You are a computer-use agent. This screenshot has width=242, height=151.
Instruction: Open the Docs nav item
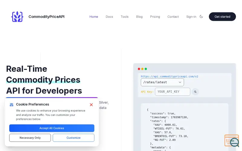(x=109, y=17)
